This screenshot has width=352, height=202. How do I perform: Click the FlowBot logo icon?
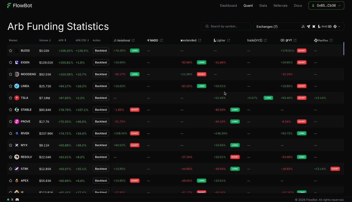pyautogui.click(x=9, y=6)
